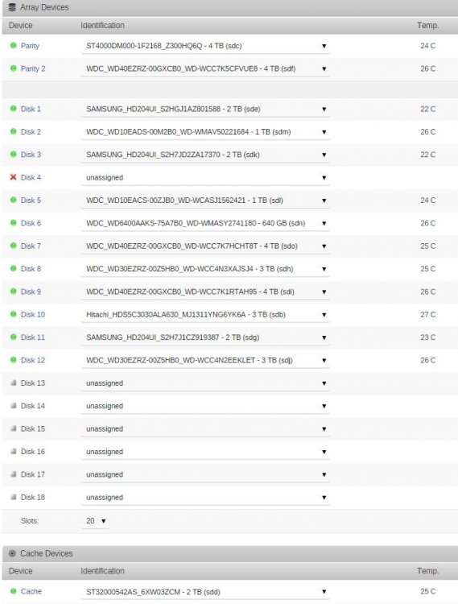The width and height of the screenshot is (458, 604).
Task: Click the green status ball next to Disk 7
Action: point(14,246)
